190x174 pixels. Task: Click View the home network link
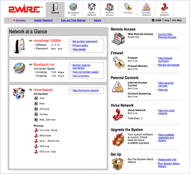(85, 90)
